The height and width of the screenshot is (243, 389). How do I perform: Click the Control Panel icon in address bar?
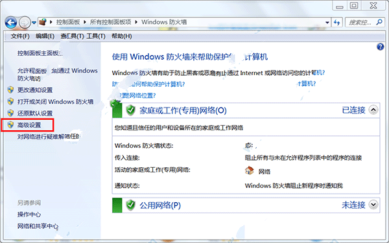(x=43, y=22)
